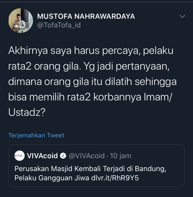Click the word Ustadz? ending the tweet
Viewport: 193px width, 197px height.
point(27,112)
